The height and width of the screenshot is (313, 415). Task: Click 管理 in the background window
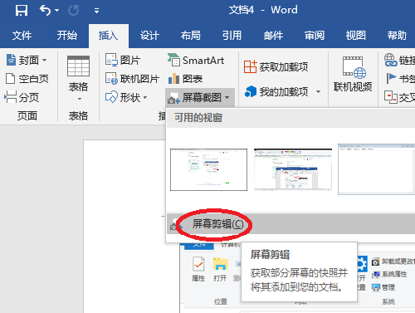(x=383, y=287)
